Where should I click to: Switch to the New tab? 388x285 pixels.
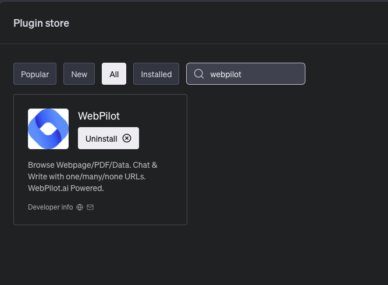tap(79, 74)
